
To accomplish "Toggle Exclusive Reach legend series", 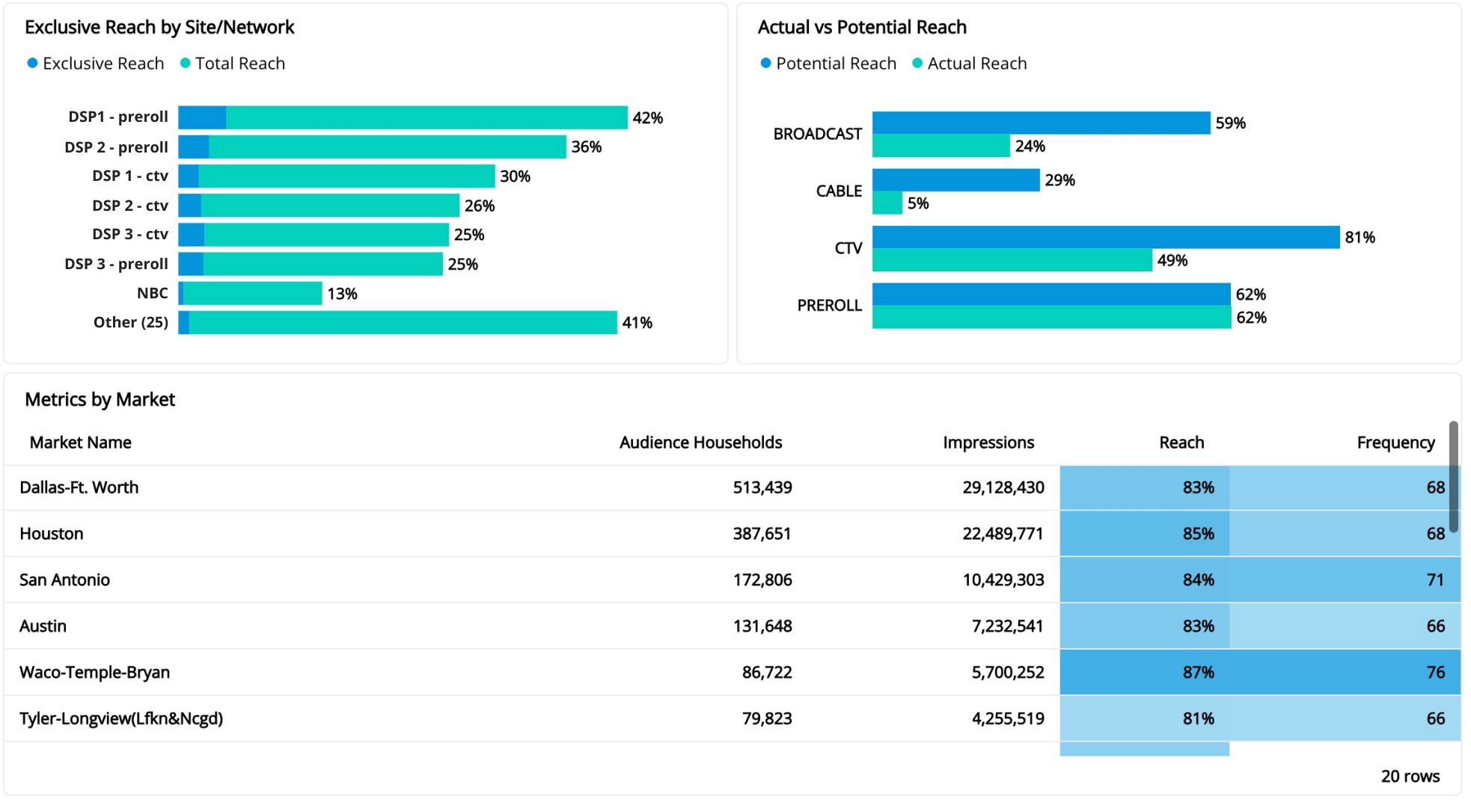I will click(95, 64).
